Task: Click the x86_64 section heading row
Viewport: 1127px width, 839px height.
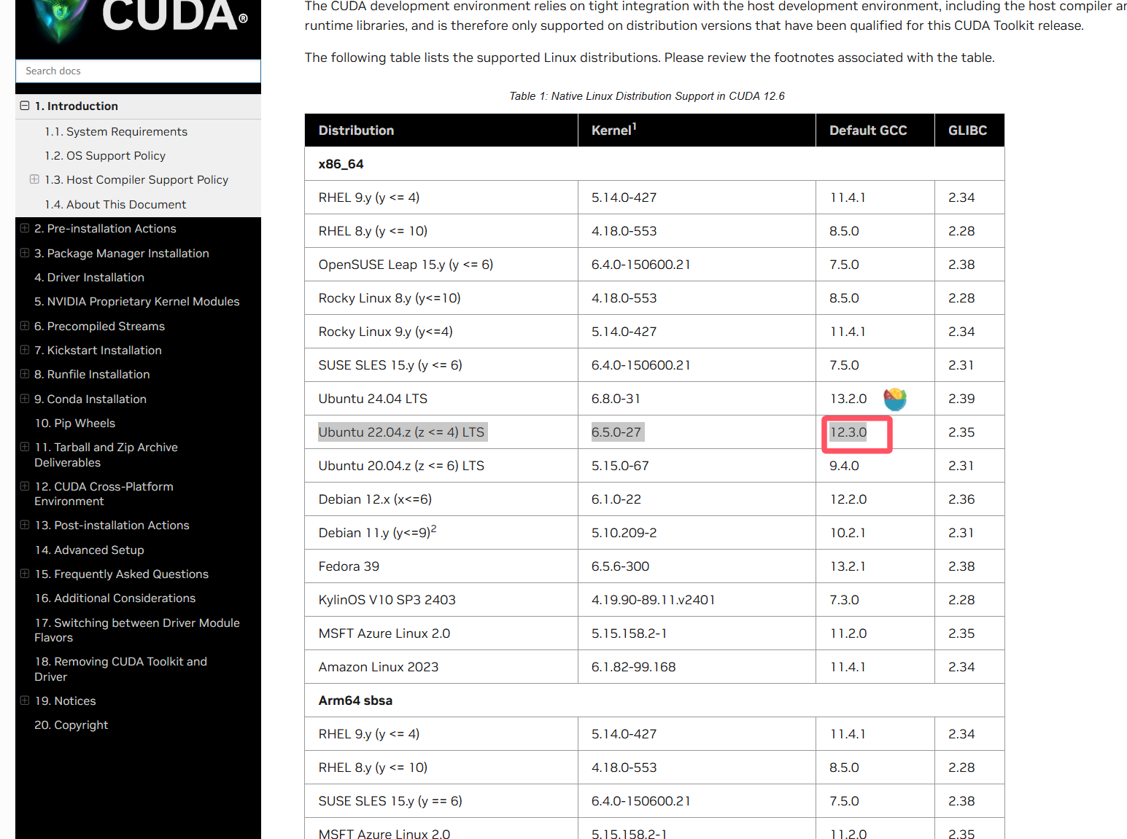Action: click(x=654, y=164)
